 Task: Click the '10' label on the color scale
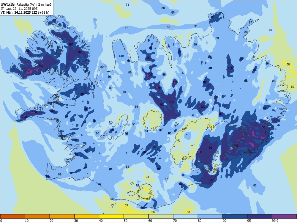click(x=27, y=221)
